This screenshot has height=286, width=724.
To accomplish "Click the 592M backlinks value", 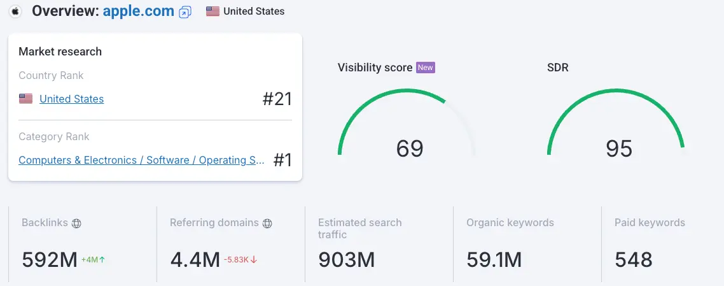I will [x=49, y=259].
